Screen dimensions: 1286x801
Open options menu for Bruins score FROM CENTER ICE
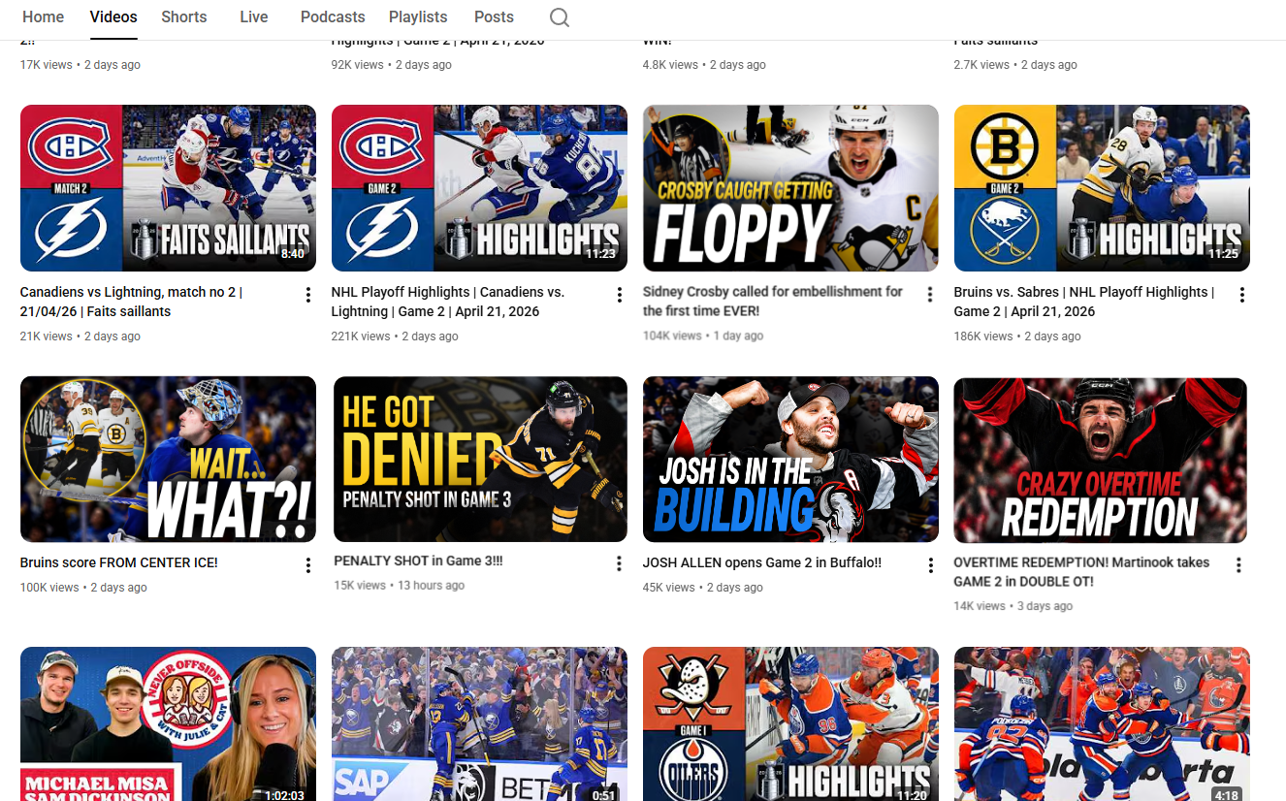point(308,565)
